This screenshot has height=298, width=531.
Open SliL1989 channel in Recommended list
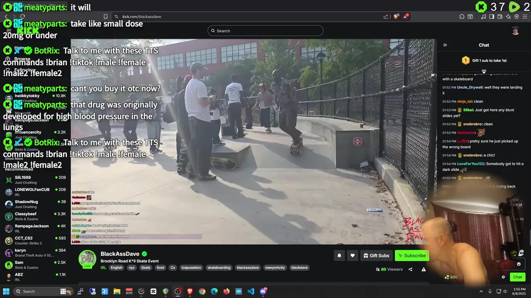coord(35,180)
